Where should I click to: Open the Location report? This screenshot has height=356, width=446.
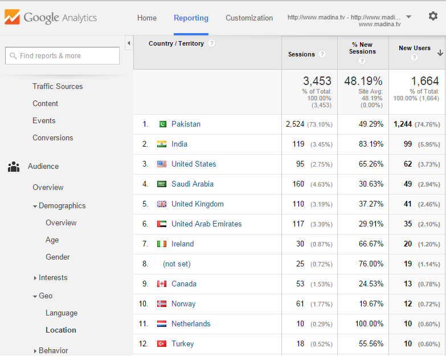pyautogui.click(x=61, y=330)
